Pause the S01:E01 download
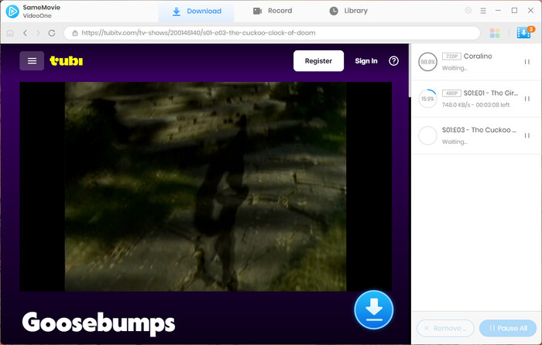This screenshot has height=345, width=542. click(x=527, y=99)
